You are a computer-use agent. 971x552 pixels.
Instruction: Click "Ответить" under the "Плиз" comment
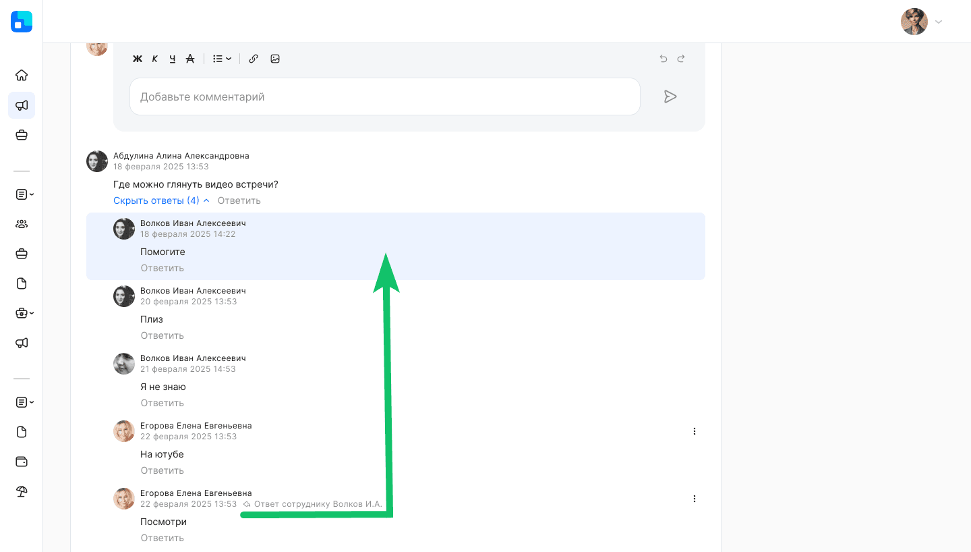[x=162, y=335]
